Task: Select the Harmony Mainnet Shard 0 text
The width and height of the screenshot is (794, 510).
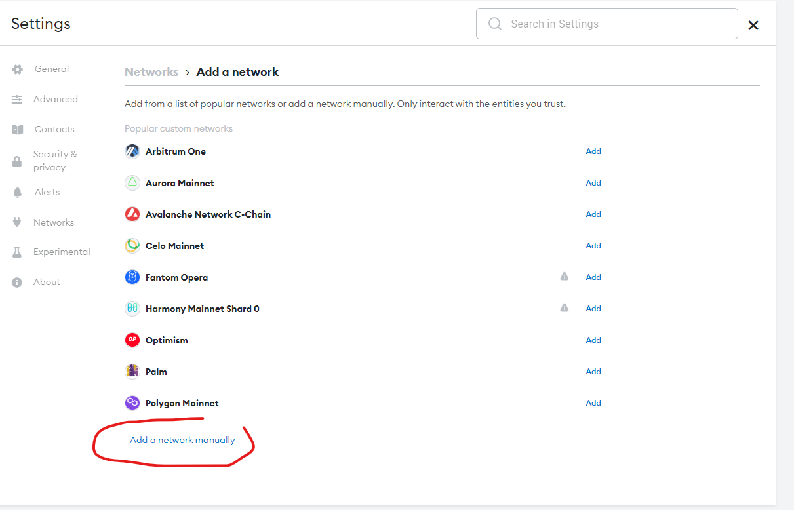Action: pyautogui.click(x=203, y=309)
